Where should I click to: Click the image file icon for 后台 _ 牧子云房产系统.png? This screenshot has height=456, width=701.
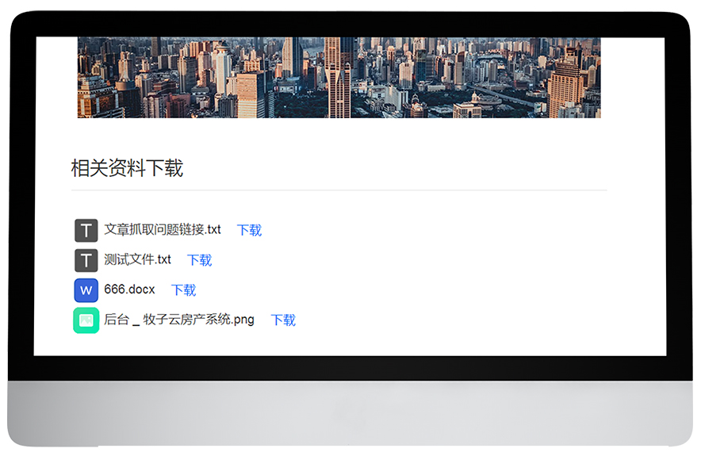[x=86, y=320]
